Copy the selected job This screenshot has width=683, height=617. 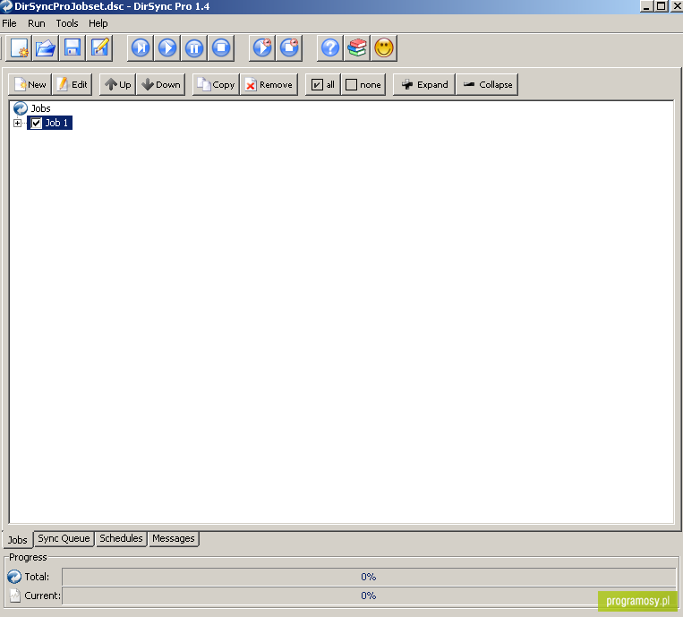pyautogui.click(x=216, y=84)
